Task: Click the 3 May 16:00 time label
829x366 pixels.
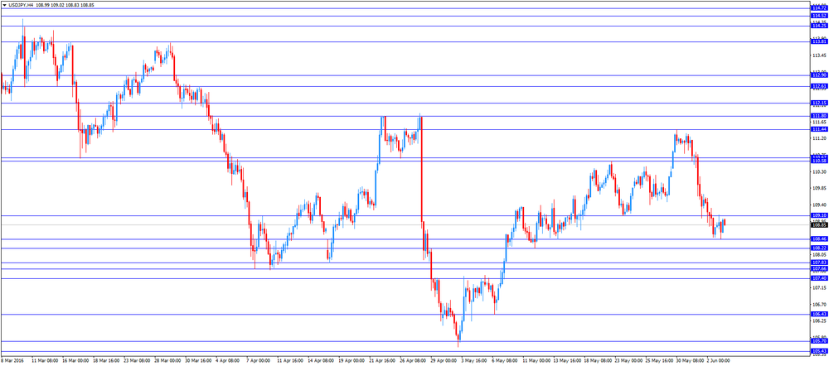Action: (475, 361)
